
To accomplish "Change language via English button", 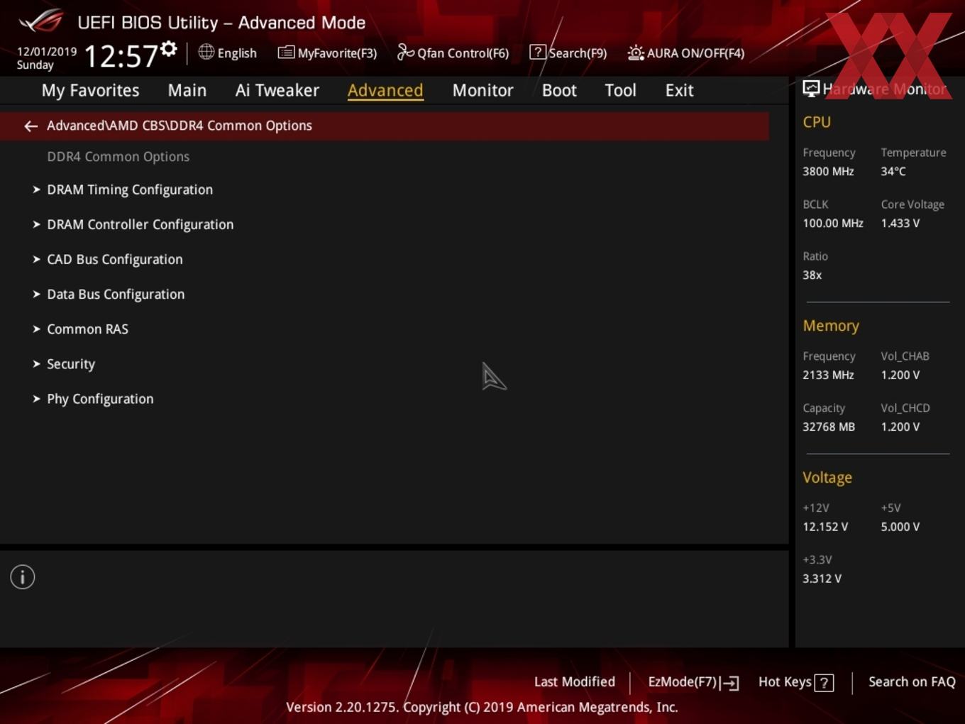I will pyautogui.click(x=237, y=53).
